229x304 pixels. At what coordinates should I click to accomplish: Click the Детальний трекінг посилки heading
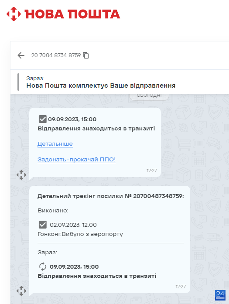[111, 196]
